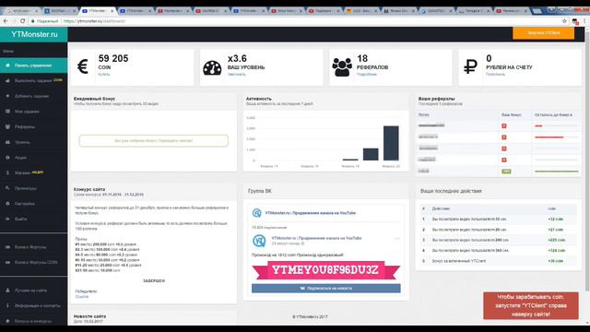The width and height of the screenshot is (590, 332).
Task: Click the browser back arrow
Action: (6, 21)
